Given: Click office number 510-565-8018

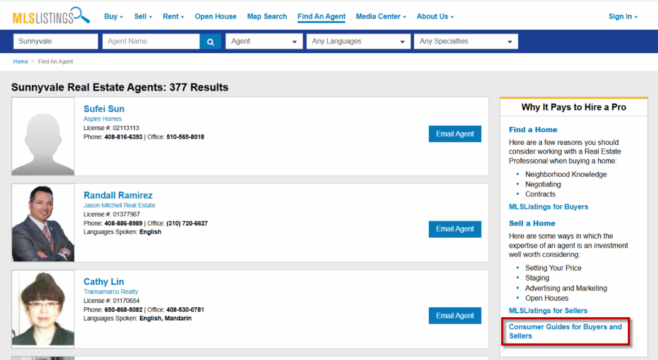Looking at the screenshot, I should click(x=185, y=137).
